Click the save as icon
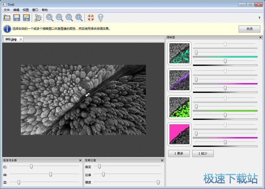This screenshot has height=189, width=265. [x=26, y=17]
